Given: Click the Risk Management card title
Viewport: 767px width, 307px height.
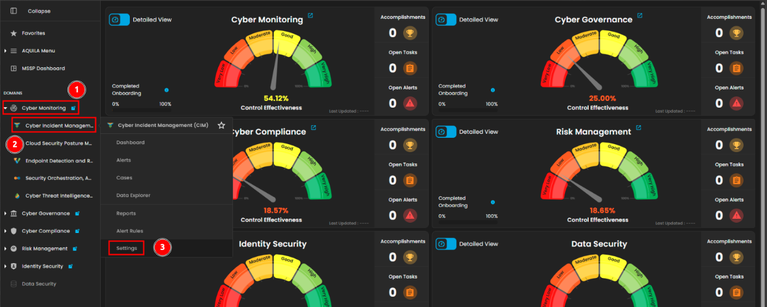Looking at the screenshot, I should [x=594, y=132].
